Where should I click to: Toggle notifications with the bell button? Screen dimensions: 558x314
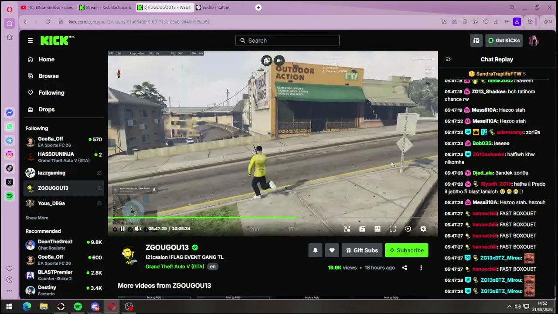point(315,250)
